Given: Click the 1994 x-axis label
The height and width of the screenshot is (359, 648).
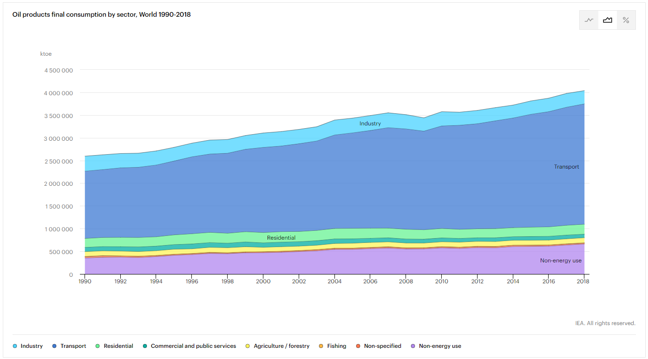Looking at the screenshot, I should (x=156, y=281).
